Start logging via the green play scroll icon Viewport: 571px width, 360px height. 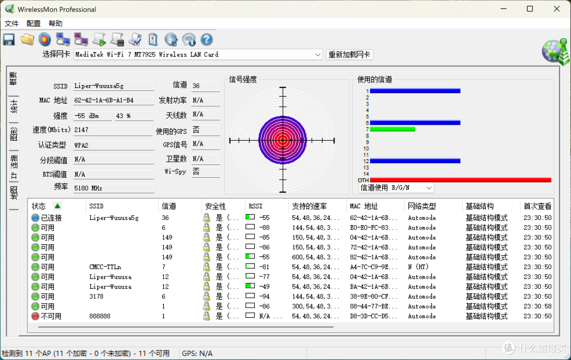pos(99,39)
